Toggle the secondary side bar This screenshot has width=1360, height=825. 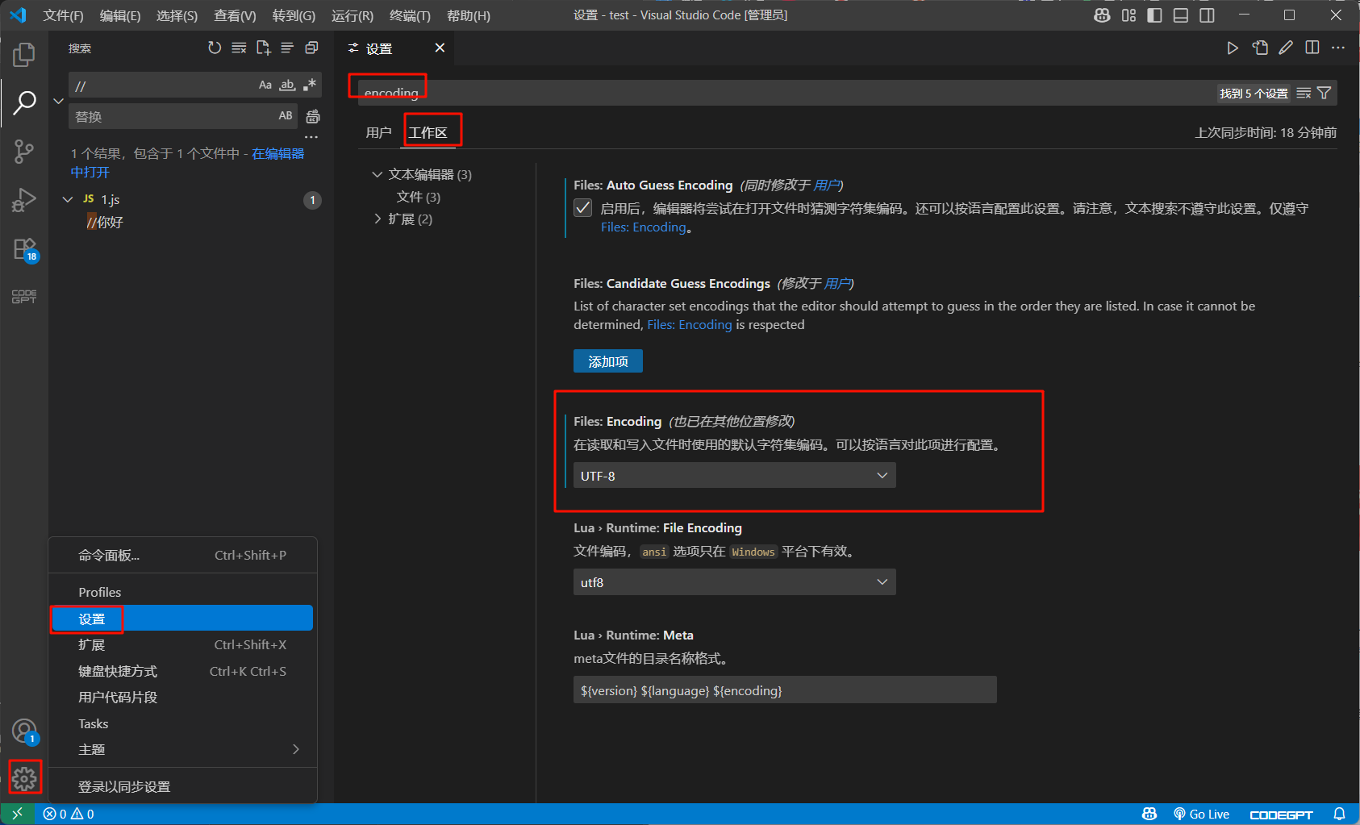click(1207, 15)
